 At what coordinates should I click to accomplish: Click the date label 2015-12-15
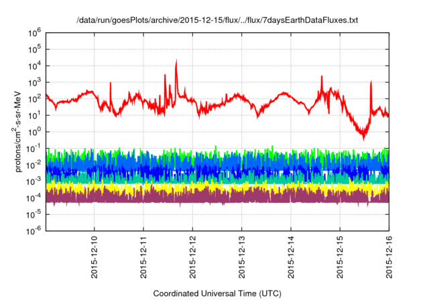point(340,257)
